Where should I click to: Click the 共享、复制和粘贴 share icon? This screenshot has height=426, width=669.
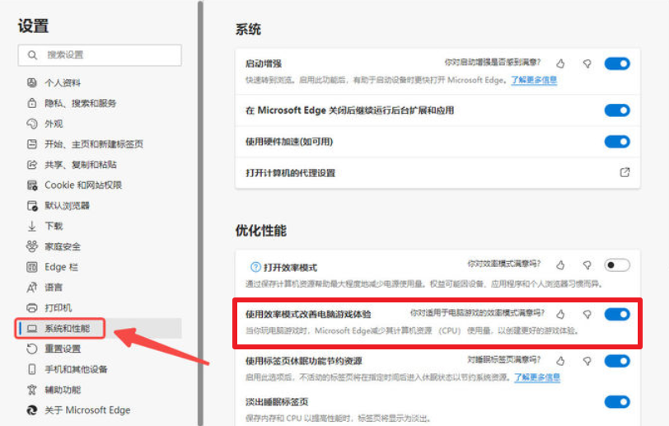tap(32, 164)
